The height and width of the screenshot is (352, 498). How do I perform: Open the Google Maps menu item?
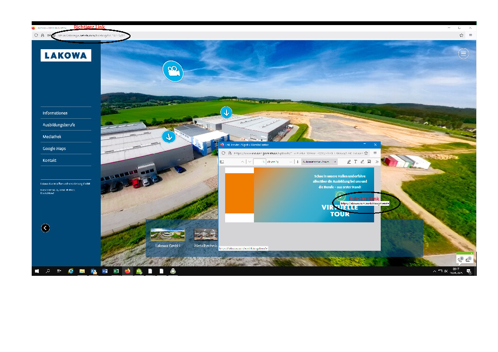(66, 149)
